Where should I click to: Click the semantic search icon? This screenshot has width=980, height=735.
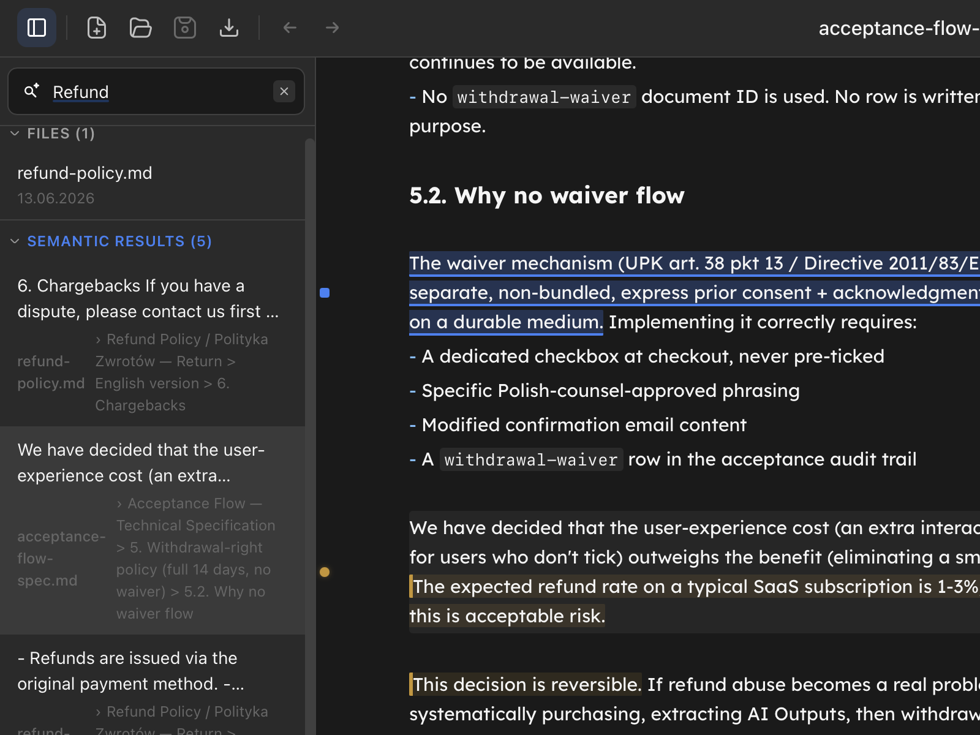[31, 91]
